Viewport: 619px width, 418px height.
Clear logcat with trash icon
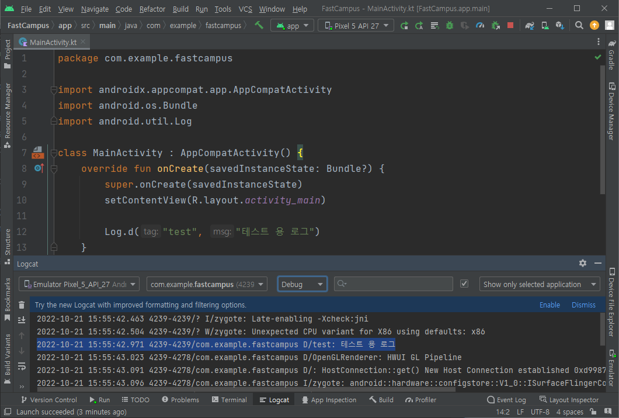[22, 305]
